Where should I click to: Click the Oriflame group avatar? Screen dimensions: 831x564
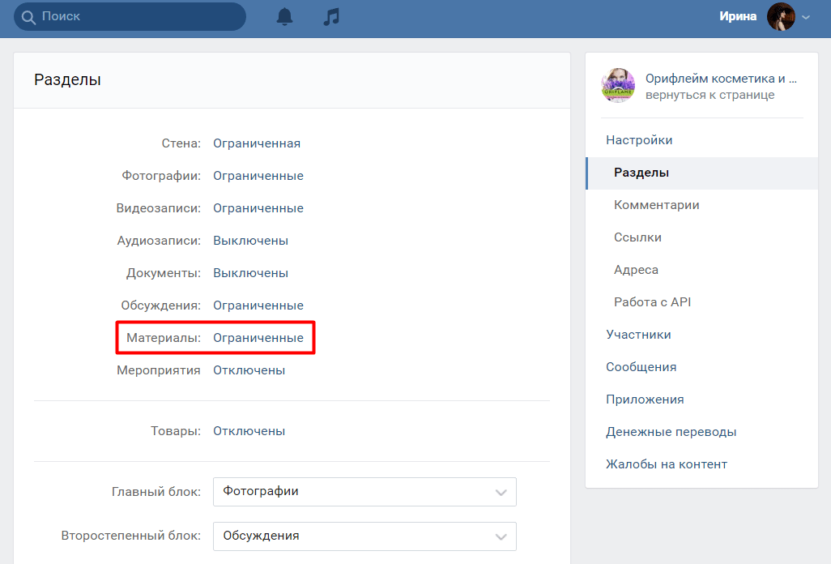(x=618, y=86)
